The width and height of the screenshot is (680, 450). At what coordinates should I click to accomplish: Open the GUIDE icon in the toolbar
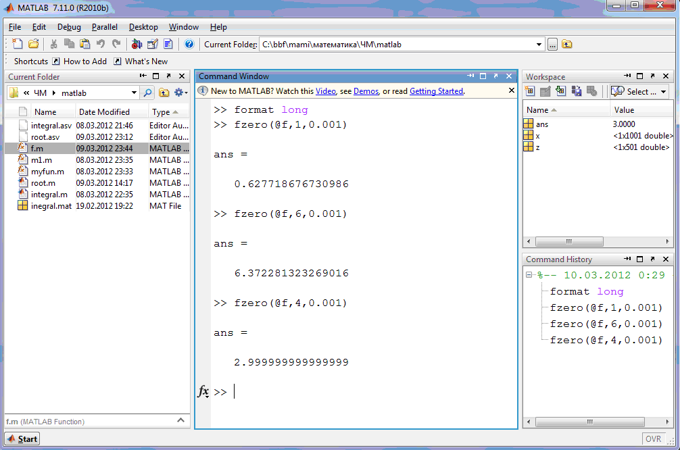point(153,44)
